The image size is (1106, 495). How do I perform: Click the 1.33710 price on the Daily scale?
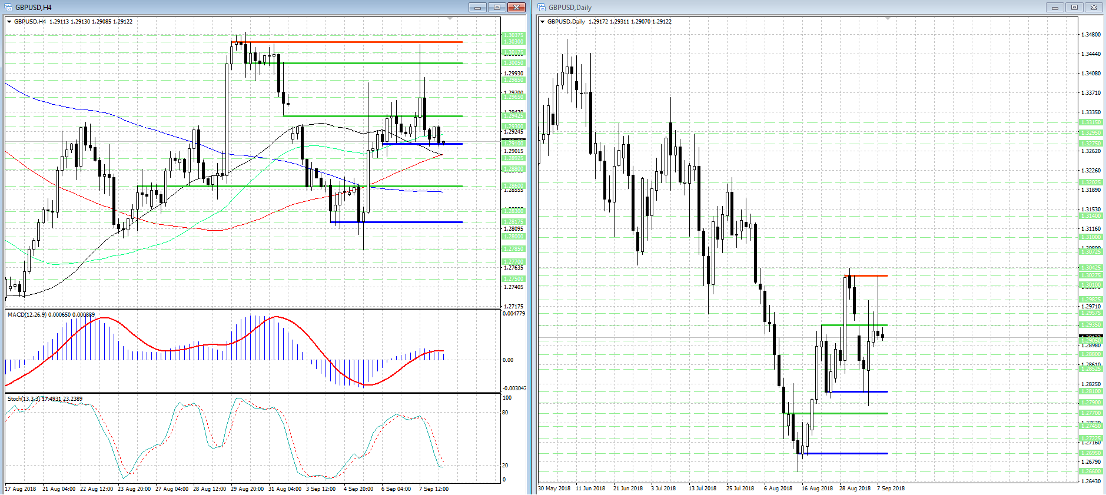(x=1091, y=93)
